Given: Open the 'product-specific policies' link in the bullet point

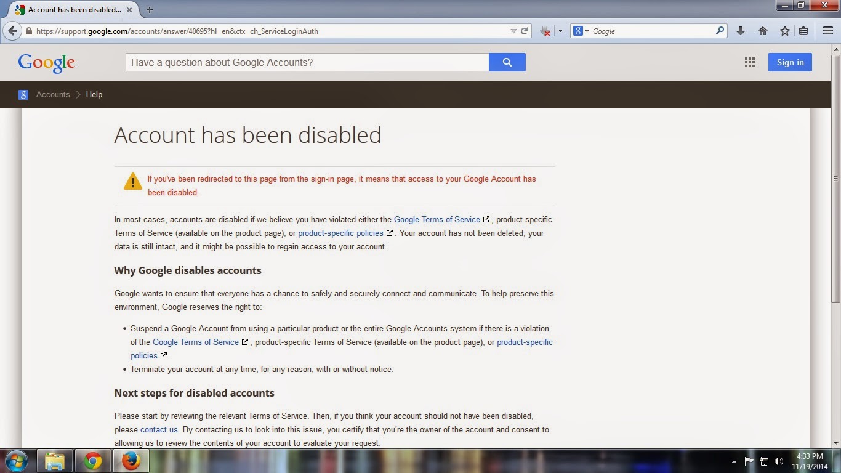Looking at the screenshot, I should coord(342,349).
